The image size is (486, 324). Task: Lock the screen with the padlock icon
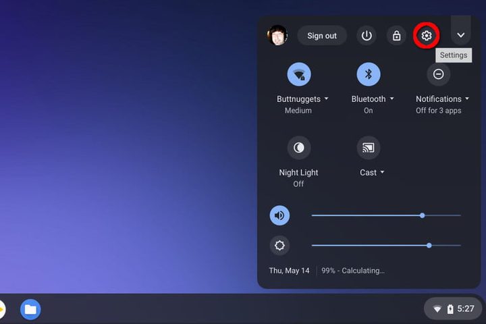click(396, 36)
